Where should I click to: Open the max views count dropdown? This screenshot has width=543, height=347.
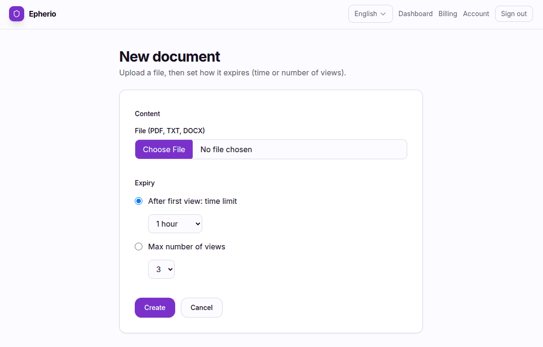(161, 269)
